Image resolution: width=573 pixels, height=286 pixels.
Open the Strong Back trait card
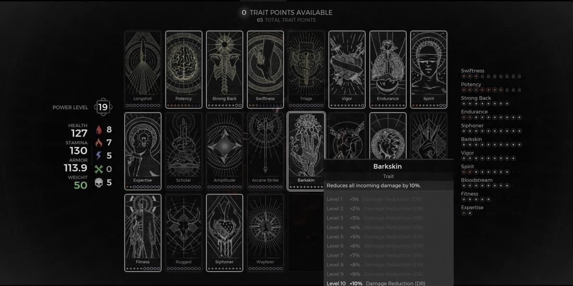(x=224, y=70)
